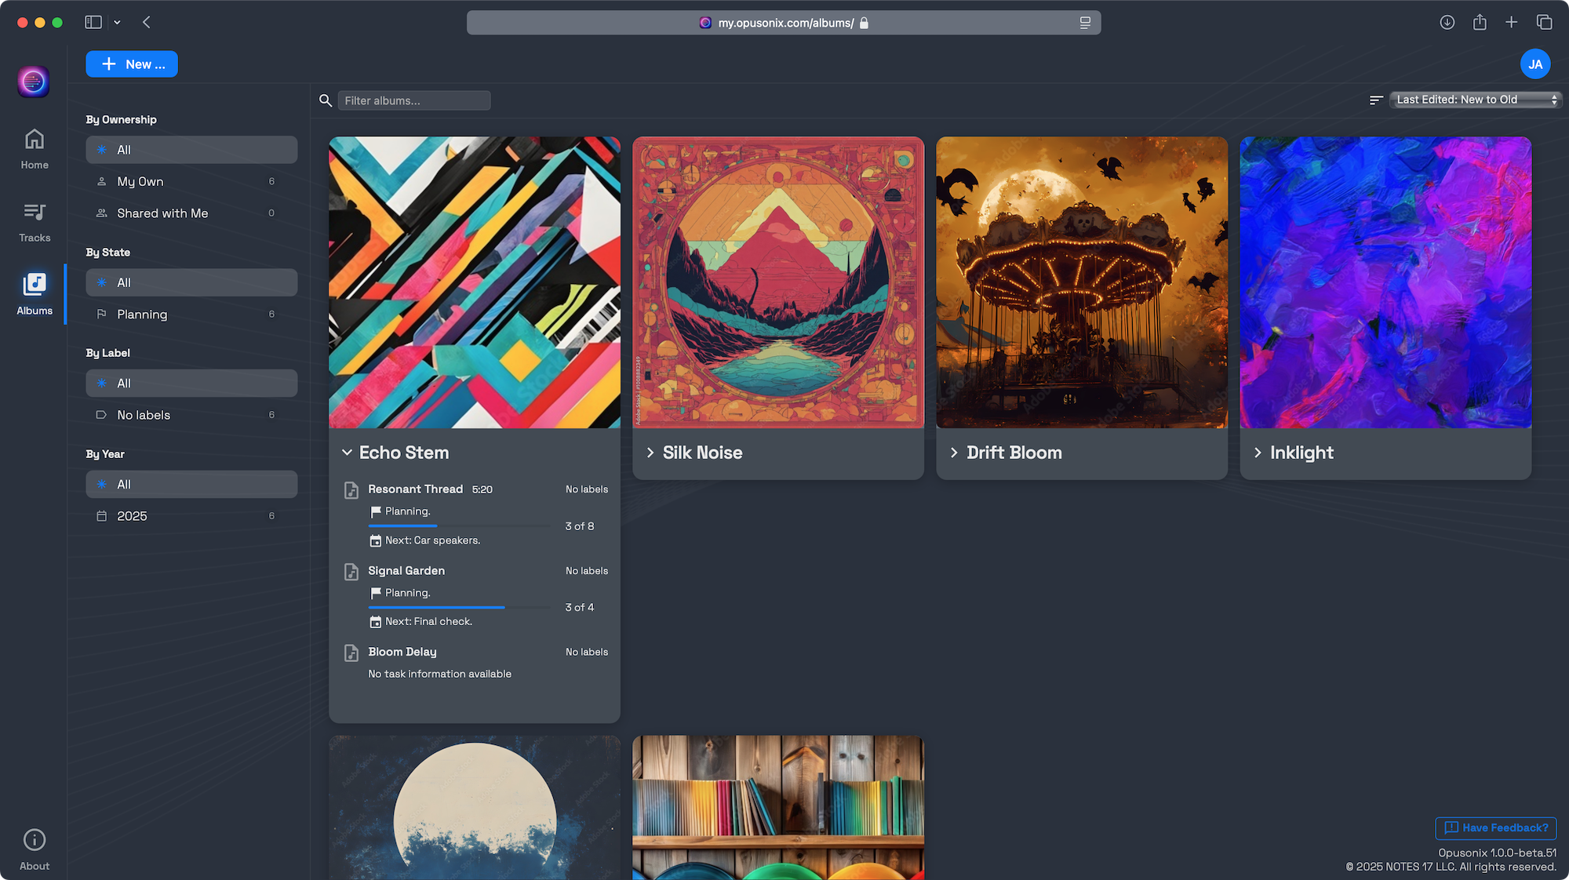Click Resonant Thread progress bar

coord(460,525)
